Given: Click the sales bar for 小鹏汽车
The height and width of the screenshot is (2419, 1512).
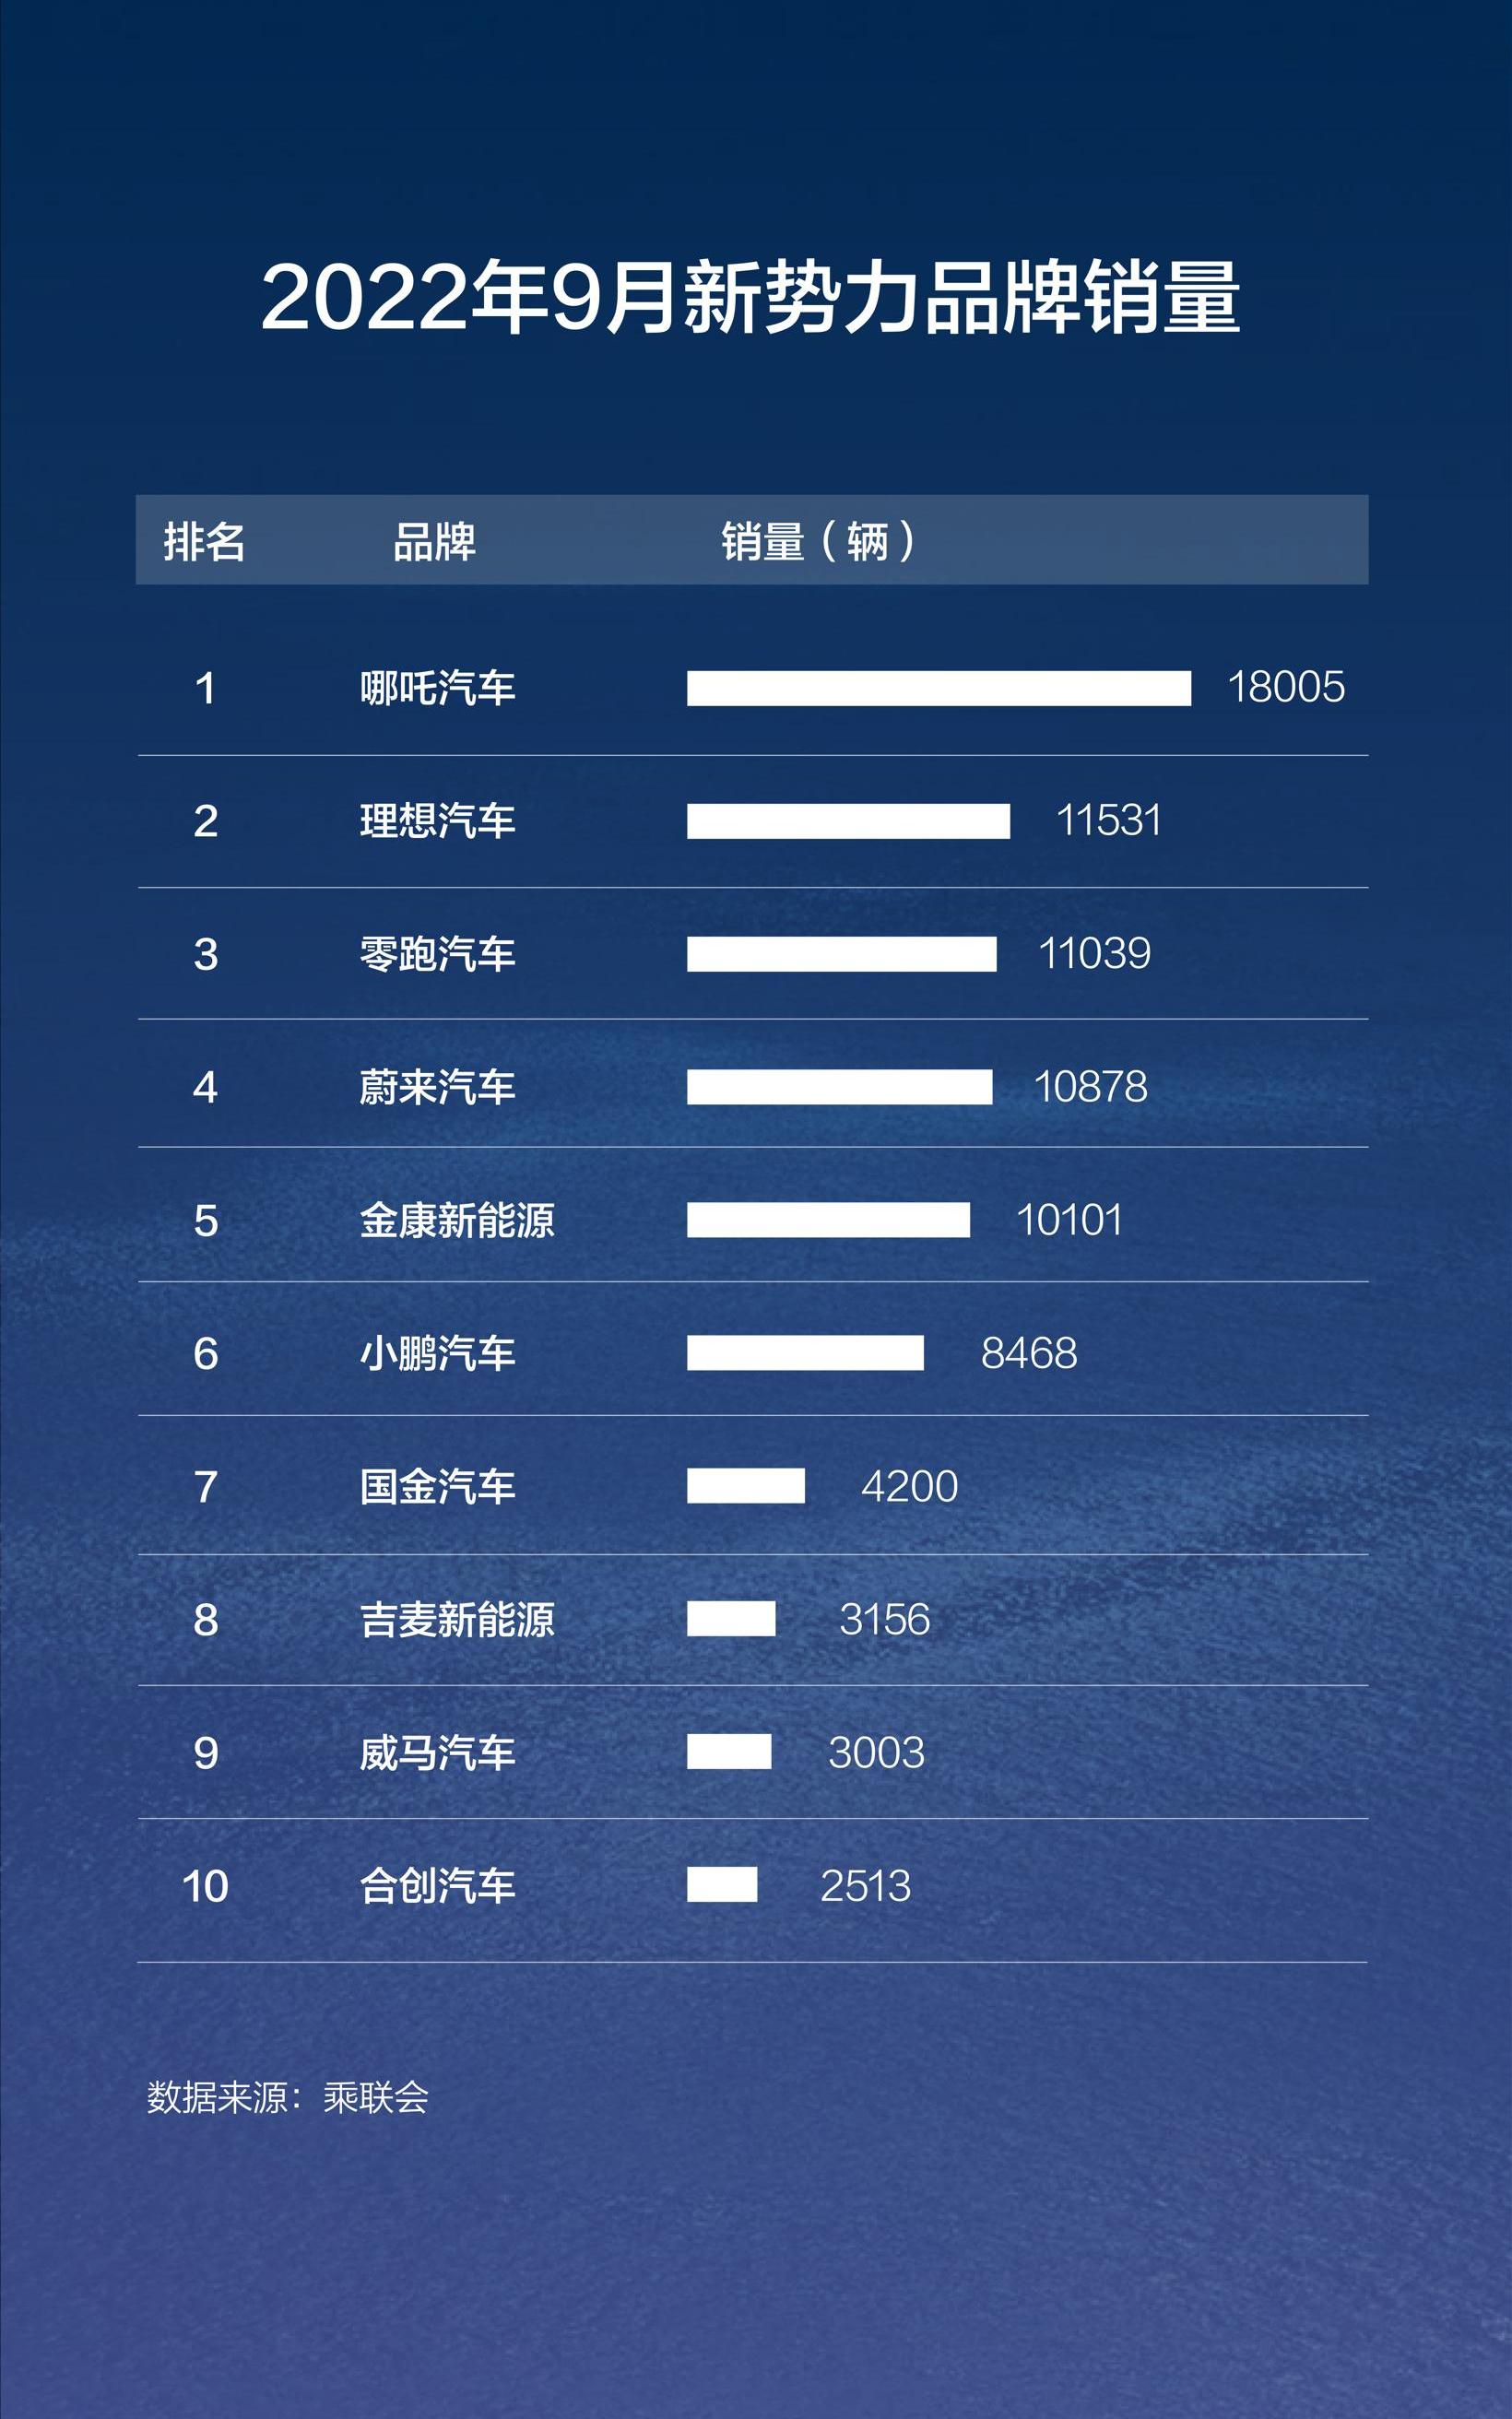Looking at the screenshot, I should tap(805, 1352).
